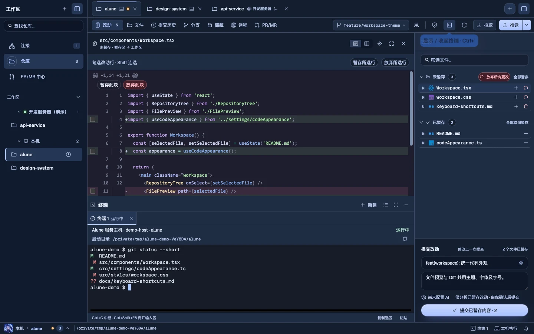Screen dimensions: 534x334
Task: Add a new workspace with the plus icon
Action: pos(65,9)
